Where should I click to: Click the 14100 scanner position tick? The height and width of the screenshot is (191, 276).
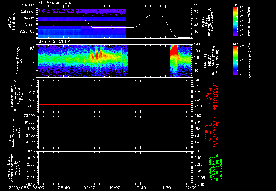coord(29,129)
